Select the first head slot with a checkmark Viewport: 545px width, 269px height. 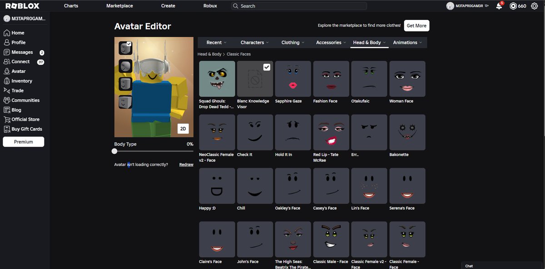(x=125, y=48)
